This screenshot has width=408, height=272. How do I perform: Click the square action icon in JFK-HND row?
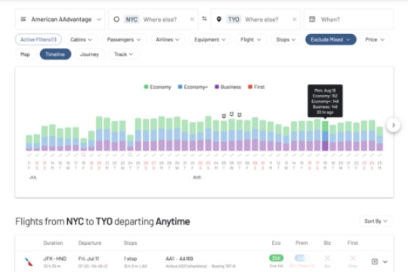point(375,261)
